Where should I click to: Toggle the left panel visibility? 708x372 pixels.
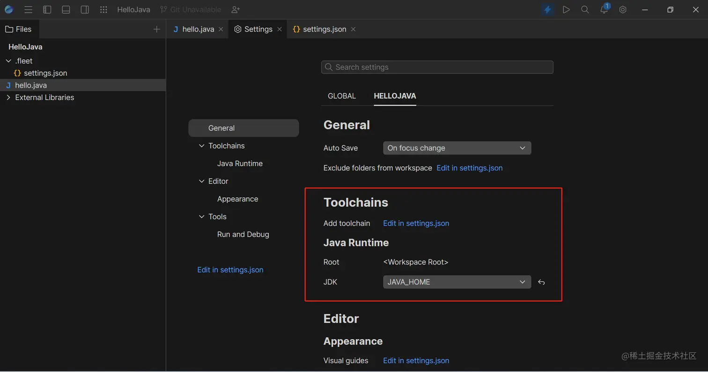pos(47,9)
